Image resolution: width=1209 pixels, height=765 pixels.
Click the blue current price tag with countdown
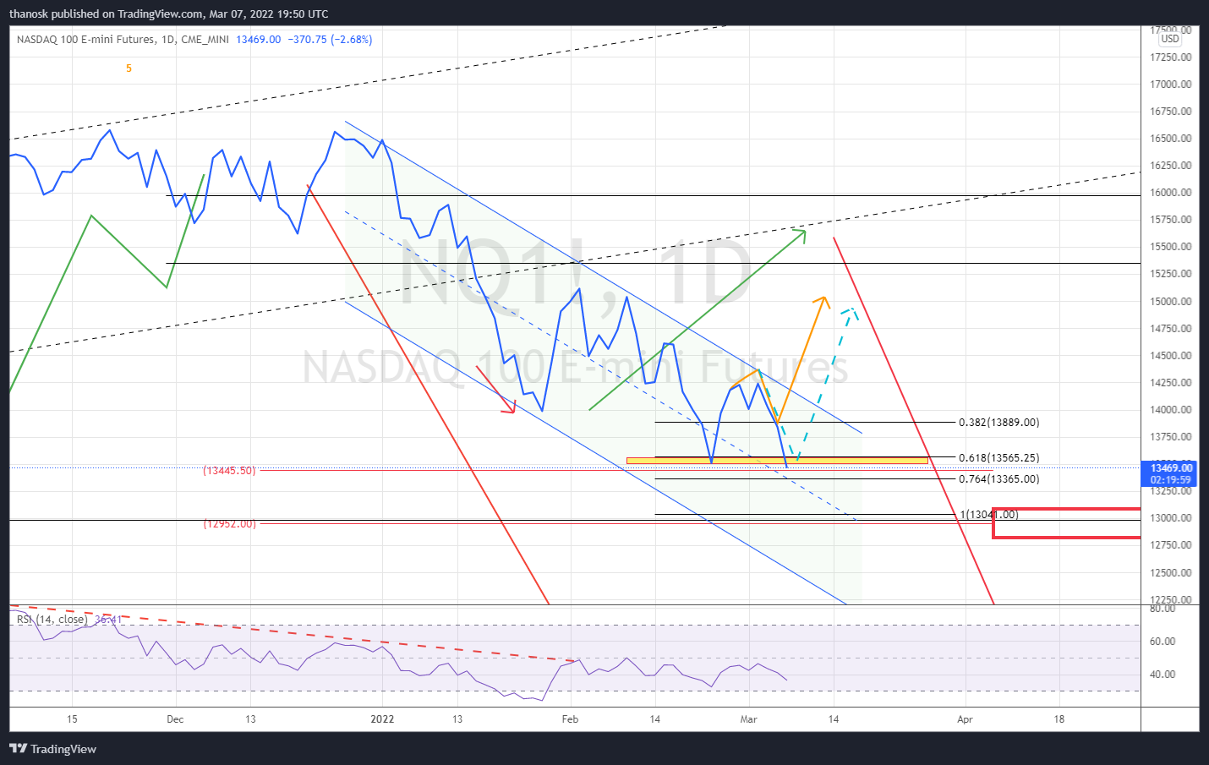[x=1170, y=473]
